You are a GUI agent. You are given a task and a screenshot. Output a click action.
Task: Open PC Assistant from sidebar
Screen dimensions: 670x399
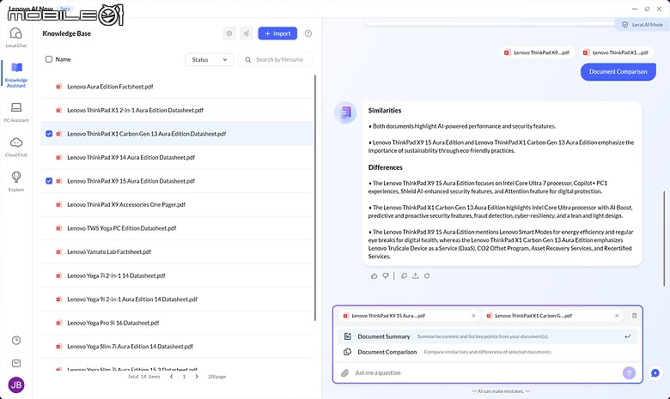[16, 112]
